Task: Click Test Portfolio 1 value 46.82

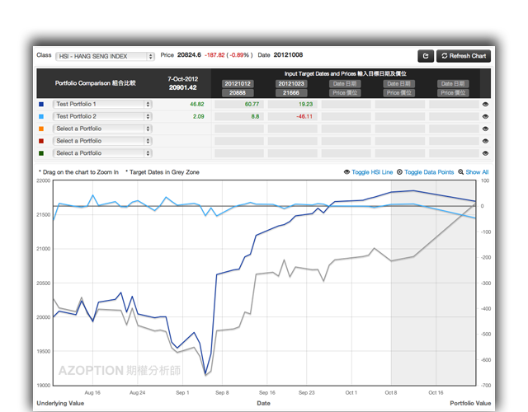Action: (197, 105)
